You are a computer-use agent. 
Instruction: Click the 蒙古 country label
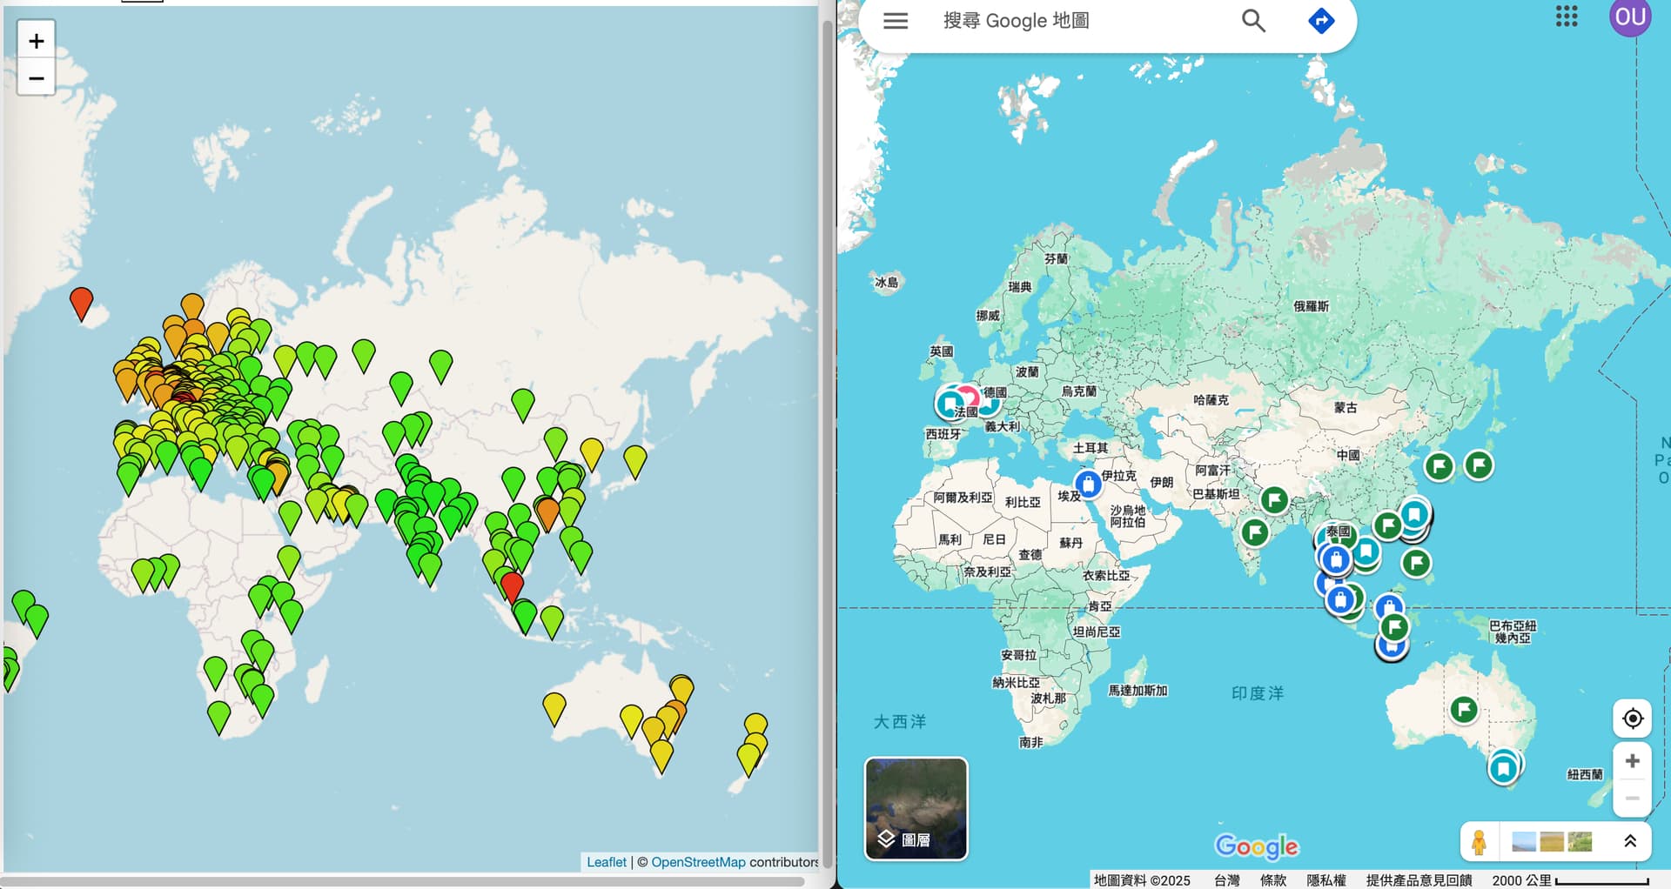click(x=1346, y=407)
